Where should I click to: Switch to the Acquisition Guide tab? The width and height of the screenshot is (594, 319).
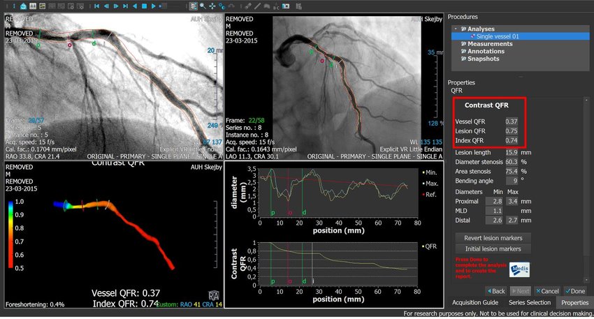(x=475, y=302)
